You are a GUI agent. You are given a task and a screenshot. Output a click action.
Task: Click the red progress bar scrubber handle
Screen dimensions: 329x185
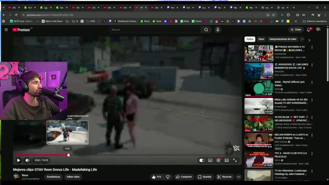68,155
